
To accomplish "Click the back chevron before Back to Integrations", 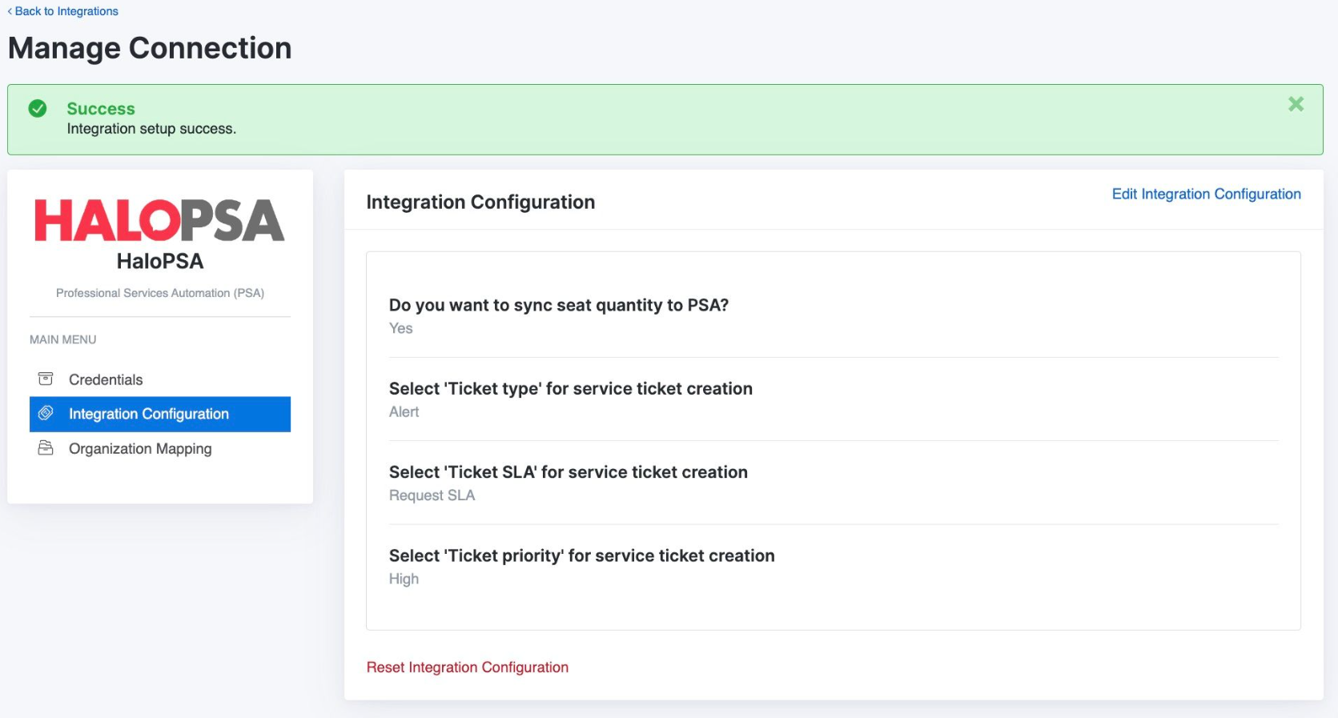I will (10, 11).
